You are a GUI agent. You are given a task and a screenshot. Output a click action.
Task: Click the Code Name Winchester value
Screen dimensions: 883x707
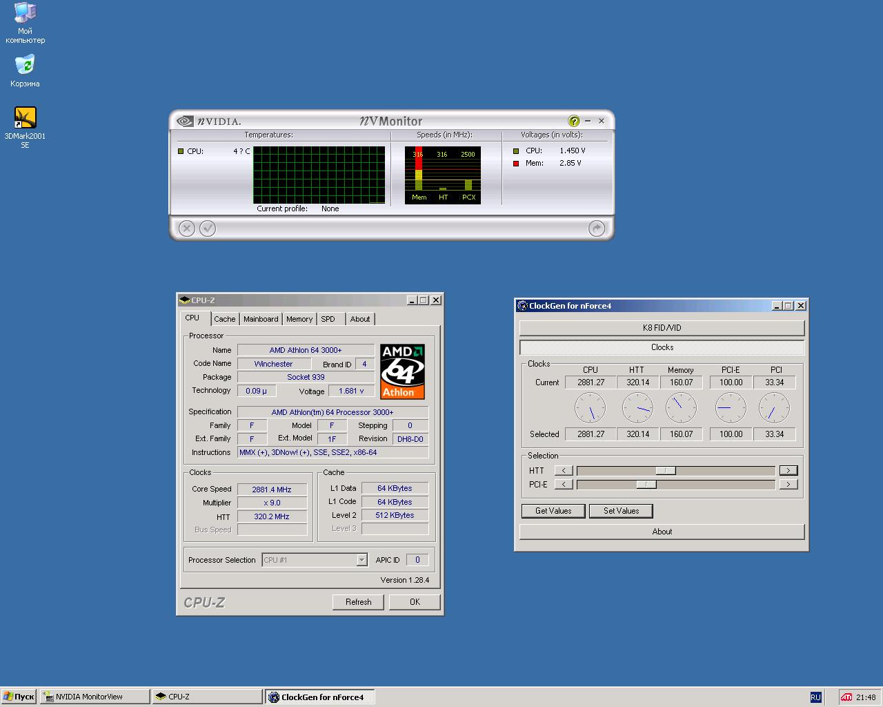[273, 364]
